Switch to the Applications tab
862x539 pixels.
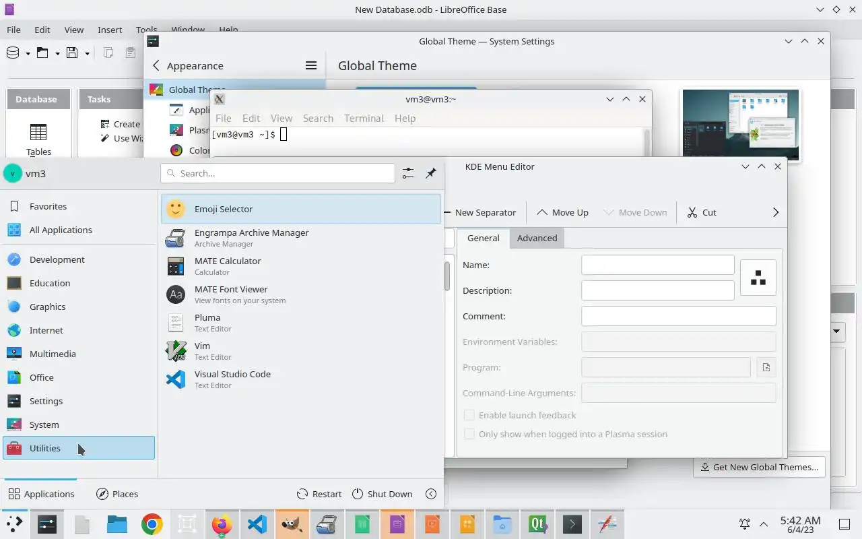point(41,494)
